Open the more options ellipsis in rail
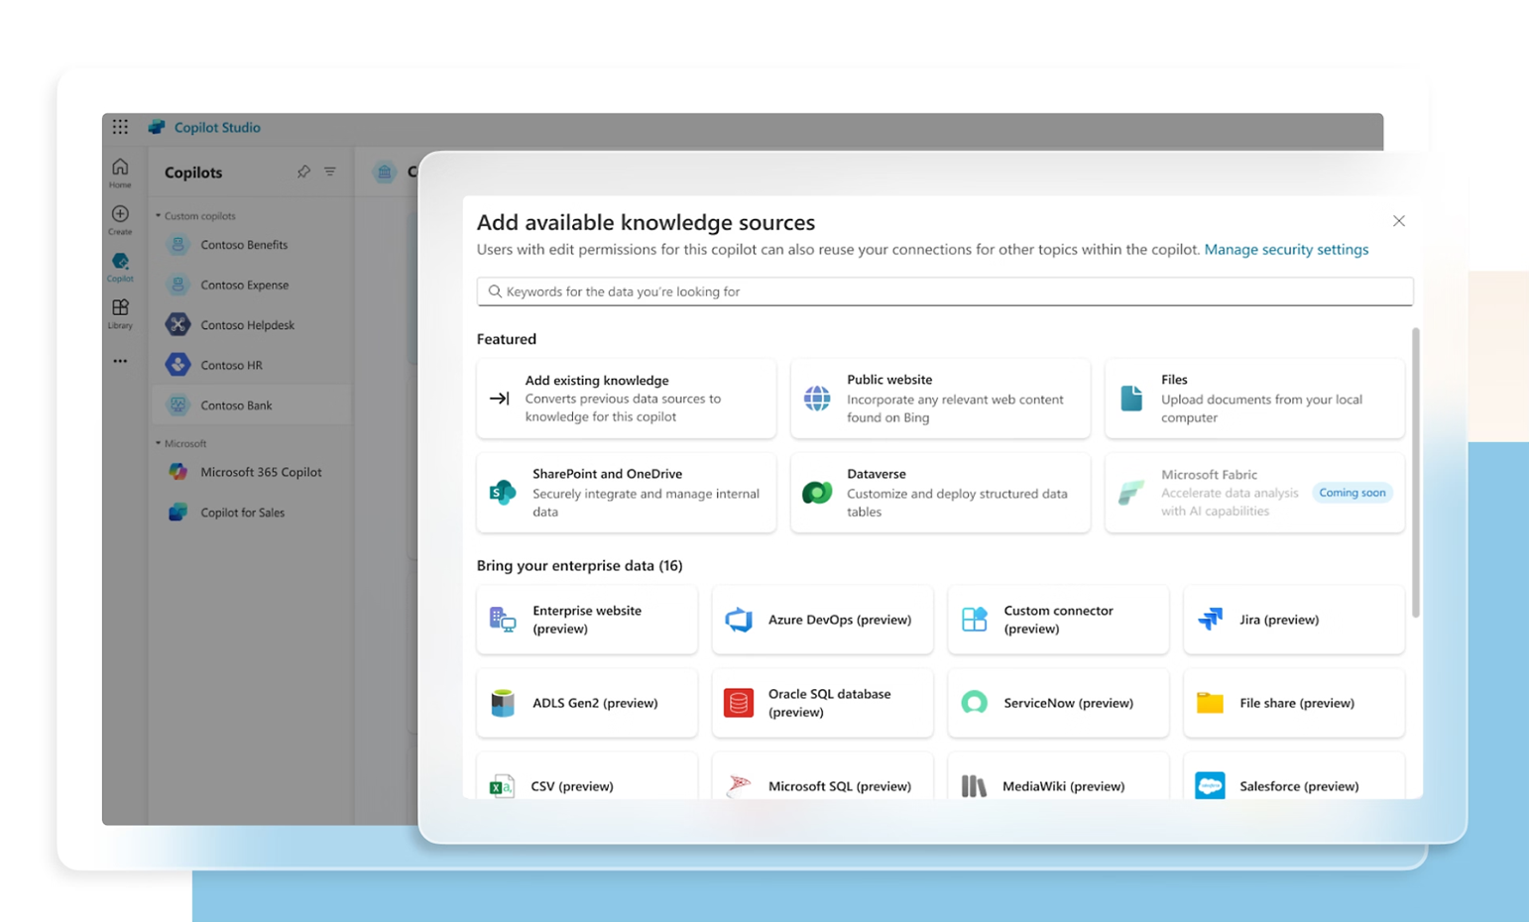 pyautogui.click(x=120, y=361)
